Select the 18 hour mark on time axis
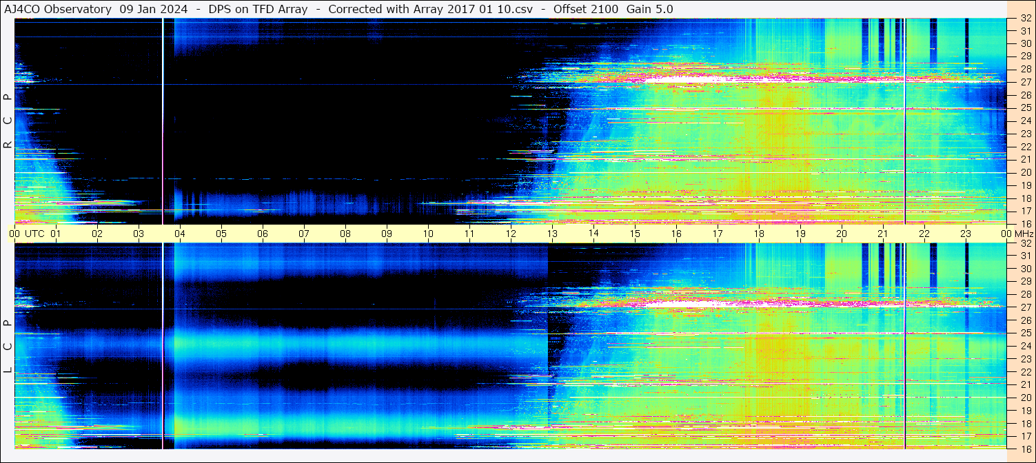1036x463 pixels. click(759, 234)
